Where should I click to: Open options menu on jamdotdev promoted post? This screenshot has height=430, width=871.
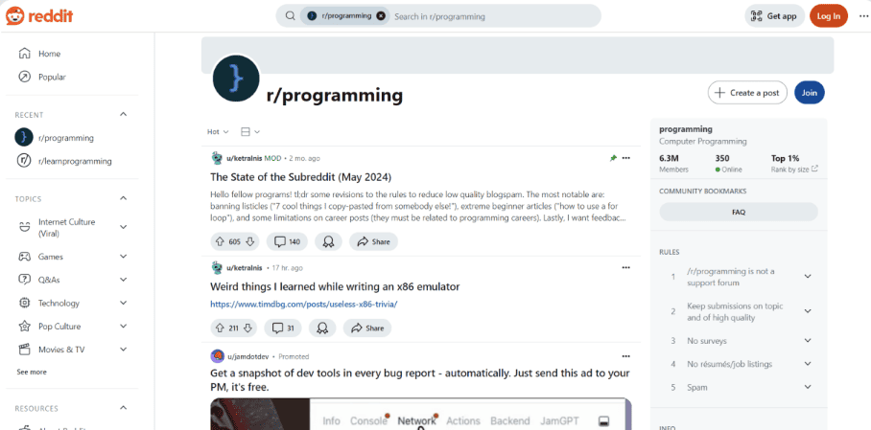[626, 356]
